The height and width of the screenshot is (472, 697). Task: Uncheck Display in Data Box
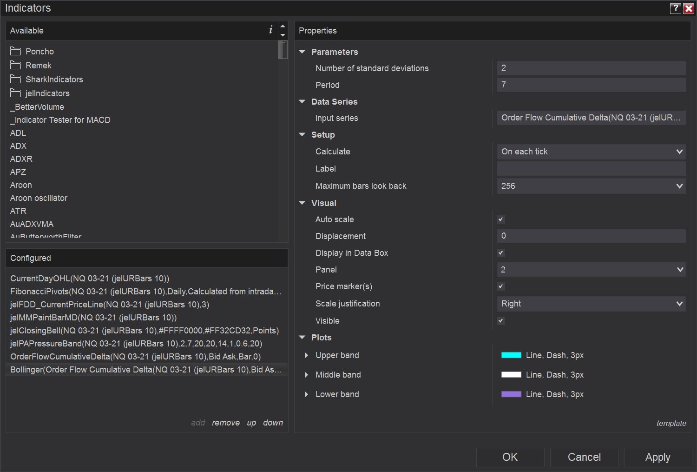click(501, 253)
